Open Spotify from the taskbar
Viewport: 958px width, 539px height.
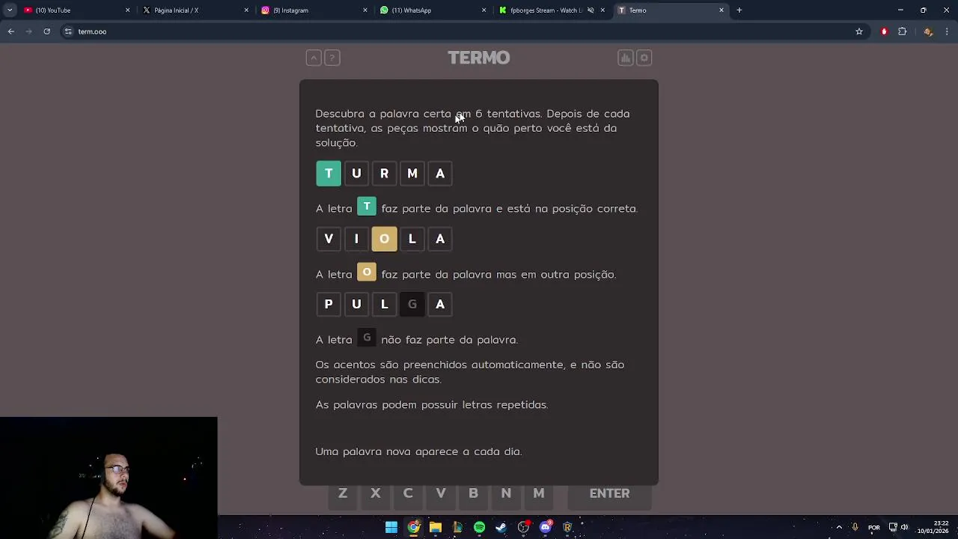479,528
